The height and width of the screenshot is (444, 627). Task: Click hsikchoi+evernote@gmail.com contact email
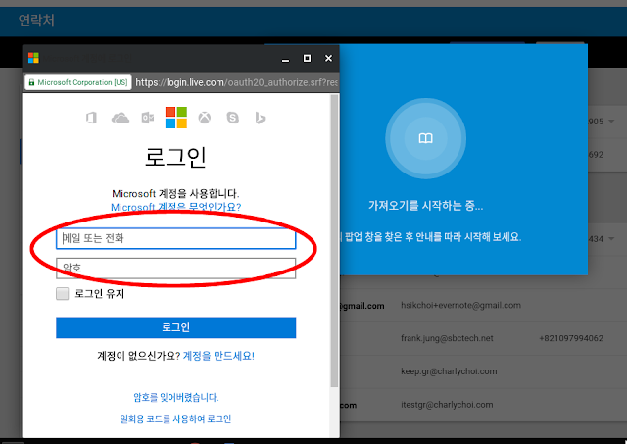pyautogui.click(x=460, y=305)
